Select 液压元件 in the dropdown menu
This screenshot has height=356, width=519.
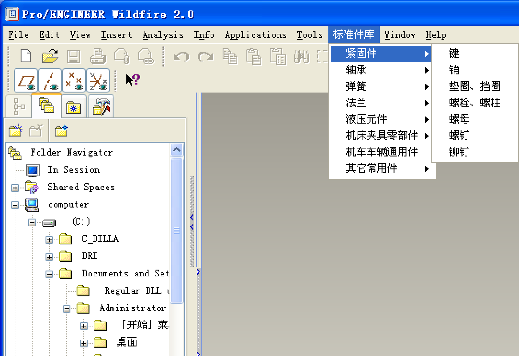tap(381, 119)
